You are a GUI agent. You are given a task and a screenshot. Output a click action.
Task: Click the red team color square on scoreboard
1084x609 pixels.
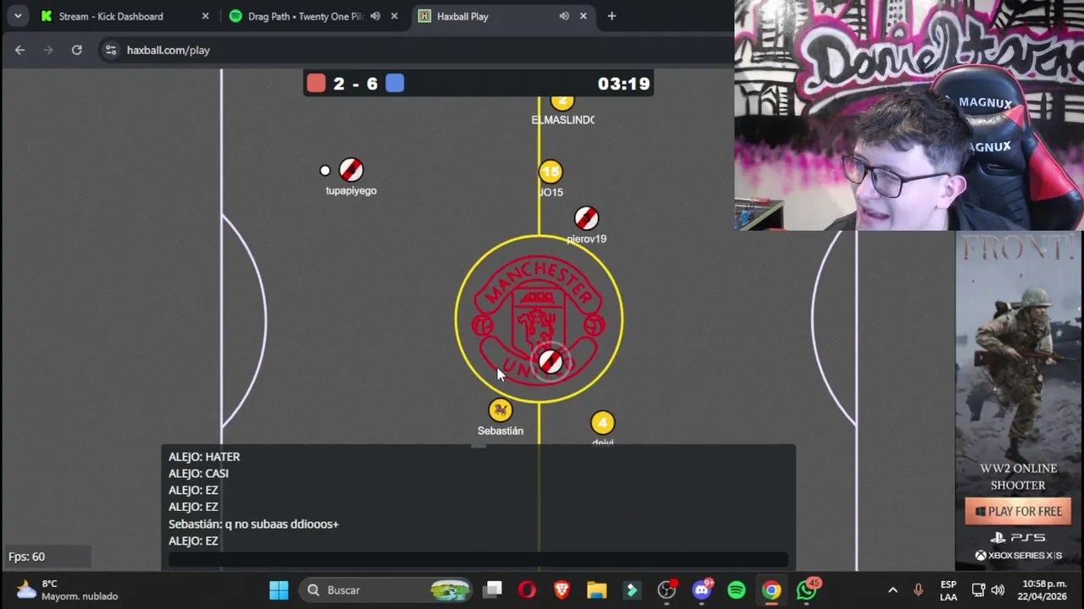[316, 83]
